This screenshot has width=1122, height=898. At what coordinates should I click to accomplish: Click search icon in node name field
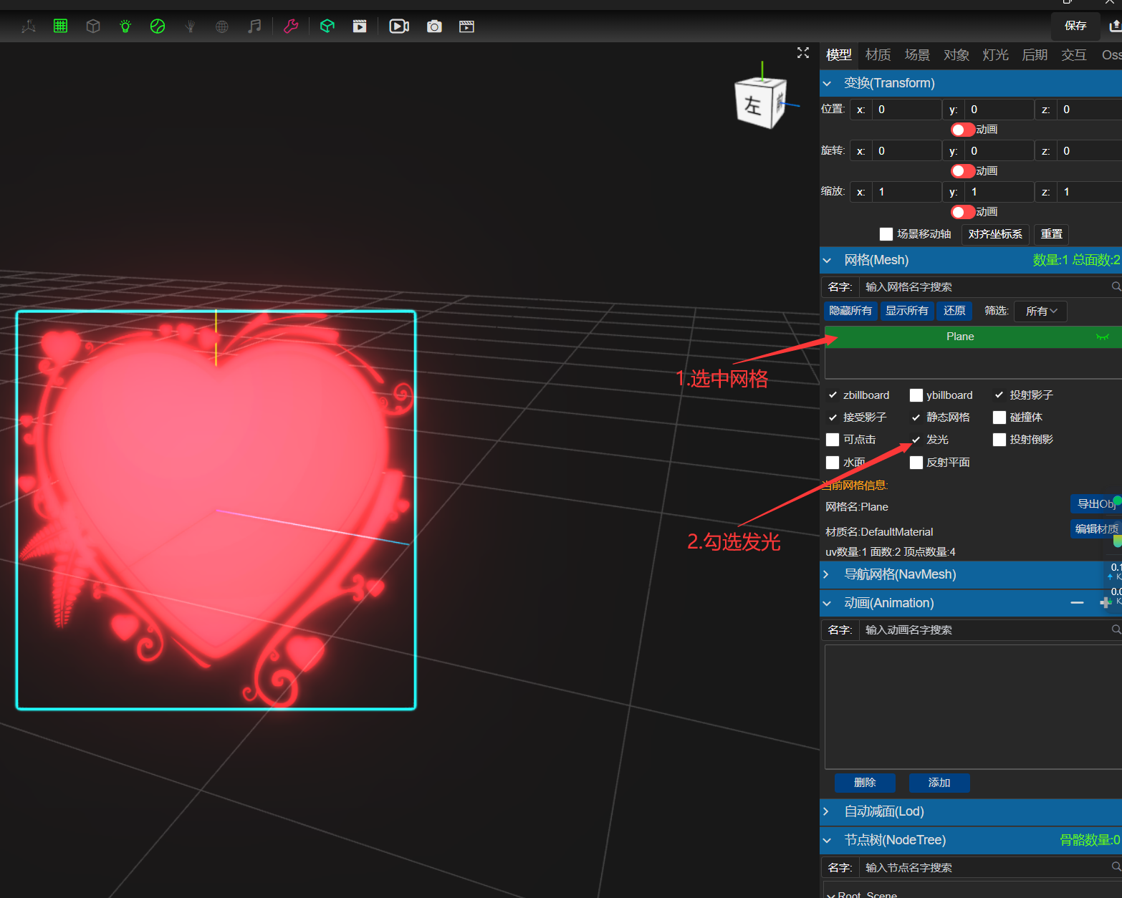click(x=1116, y=867)
